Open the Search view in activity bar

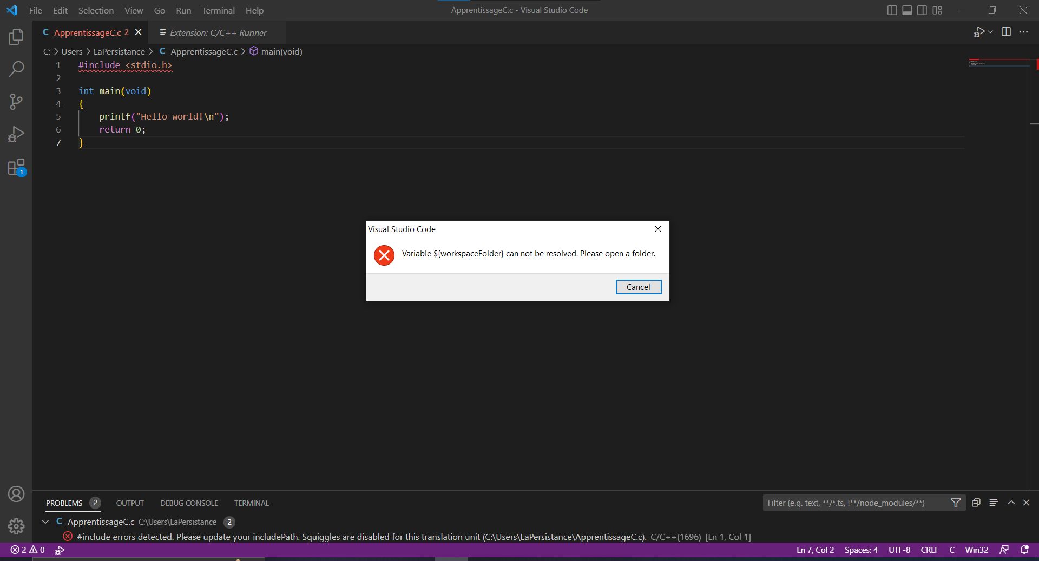(16, 69)
